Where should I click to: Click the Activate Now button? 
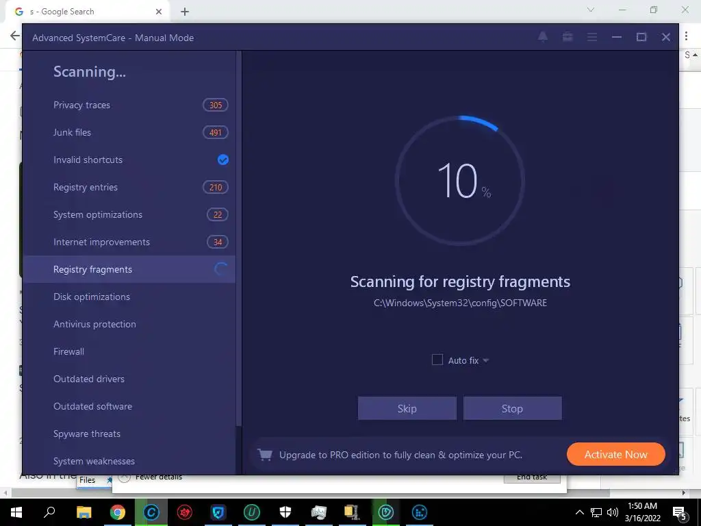[x=615, y=455]
